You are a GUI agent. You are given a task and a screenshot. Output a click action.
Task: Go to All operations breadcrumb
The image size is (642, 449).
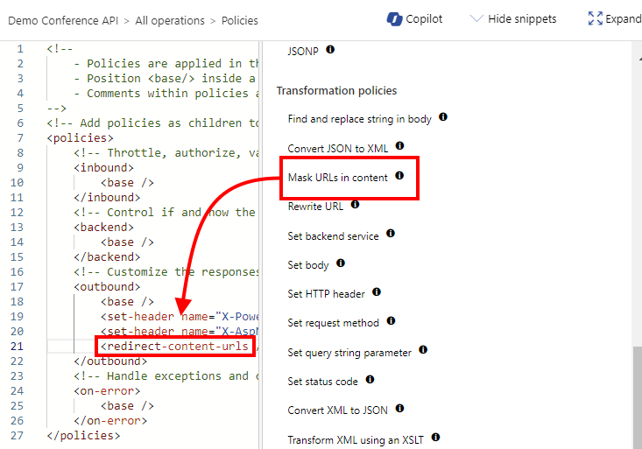tap(170, 20)
